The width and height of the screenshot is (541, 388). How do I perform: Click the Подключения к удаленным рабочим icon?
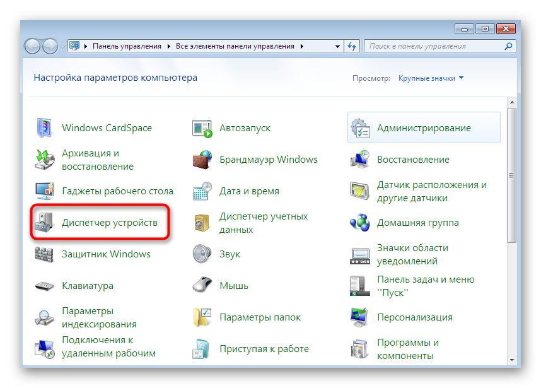45,349
